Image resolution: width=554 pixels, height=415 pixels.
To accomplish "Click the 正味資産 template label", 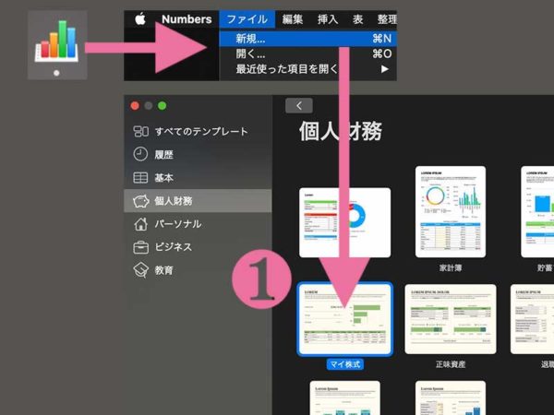I will click(x=451, y=364).
